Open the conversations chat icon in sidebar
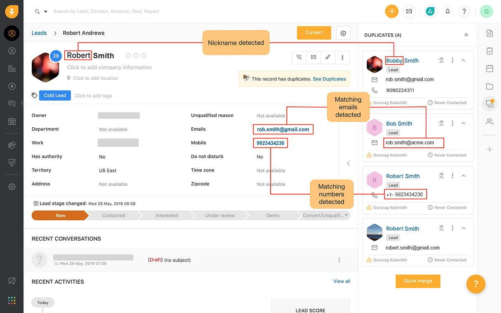Screen dimensions: 501x313 click(12, 103)
